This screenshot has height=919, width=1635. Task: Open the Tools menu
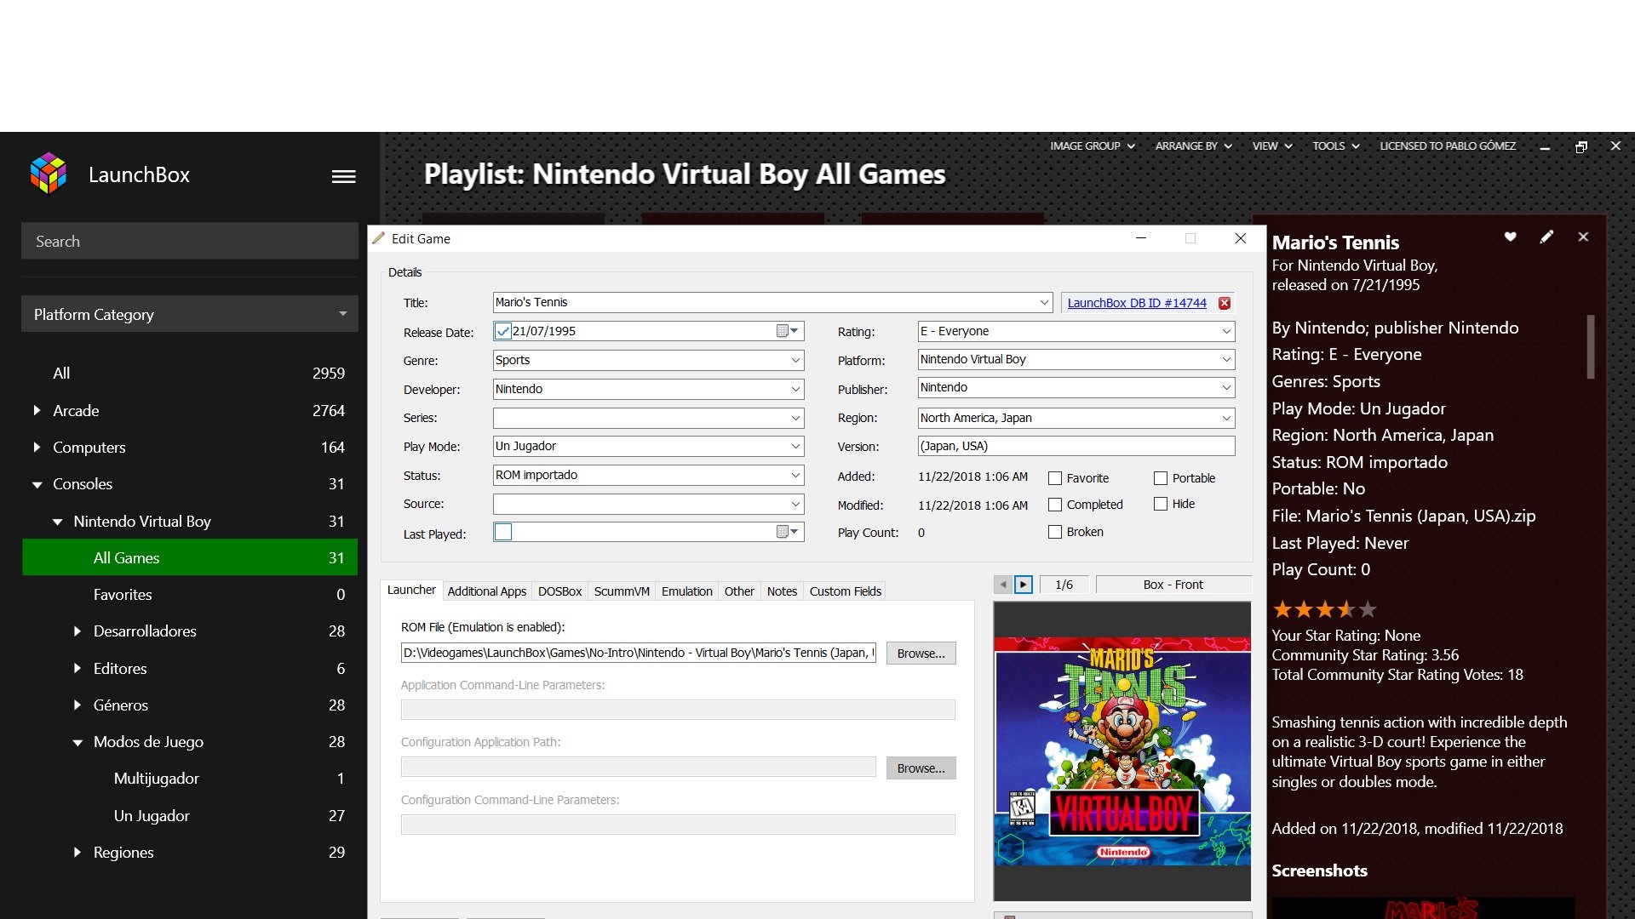[x=1336, y=146]
